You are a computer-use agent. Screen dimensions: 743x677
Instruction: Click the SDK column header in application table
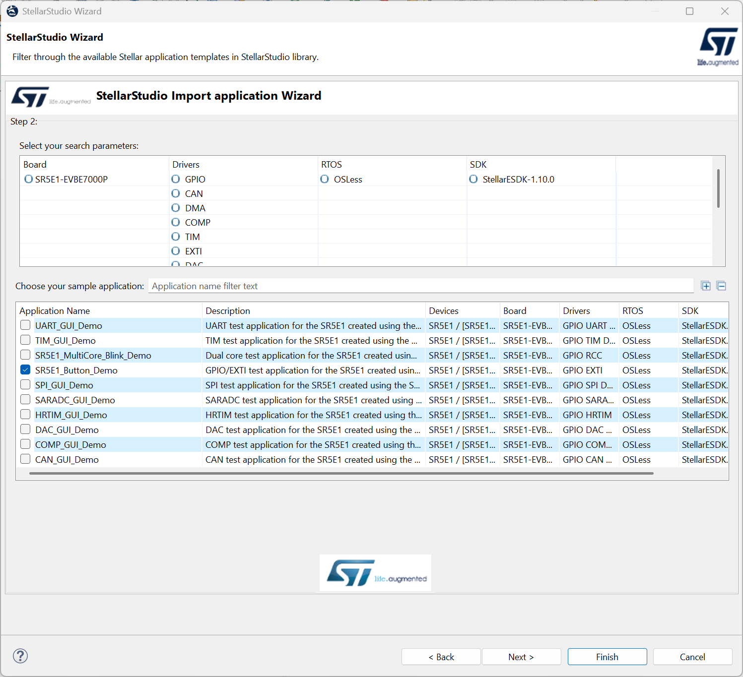click(x=703, y=310)
